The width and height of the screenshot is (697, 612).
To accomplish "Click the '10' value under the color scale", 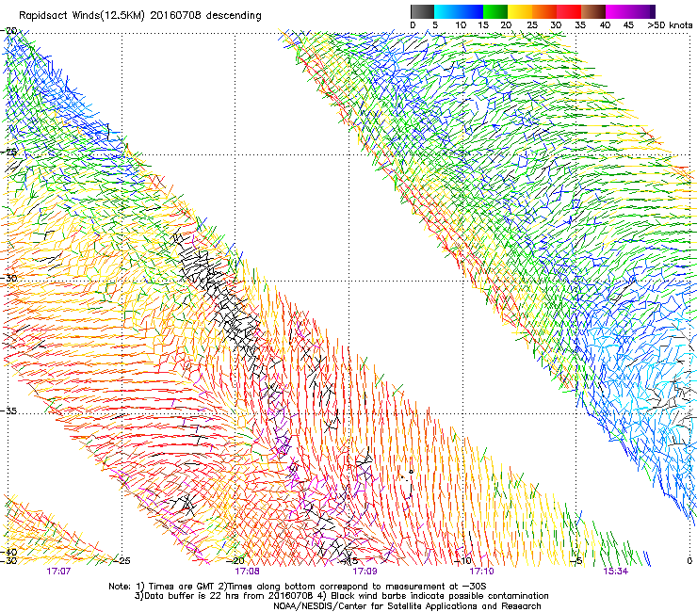I will 461,25.
